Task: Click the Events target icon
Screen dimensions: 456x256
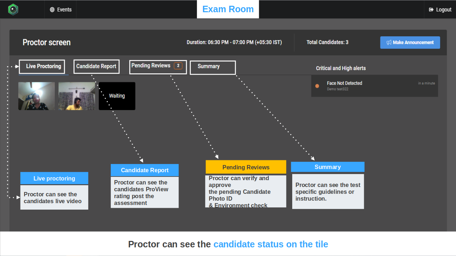Action: coord(52,10)
